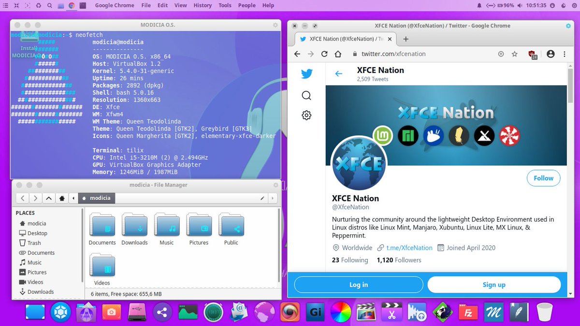
Task: Open the People menu in the top bar
Action: click(x=246, y=5)
